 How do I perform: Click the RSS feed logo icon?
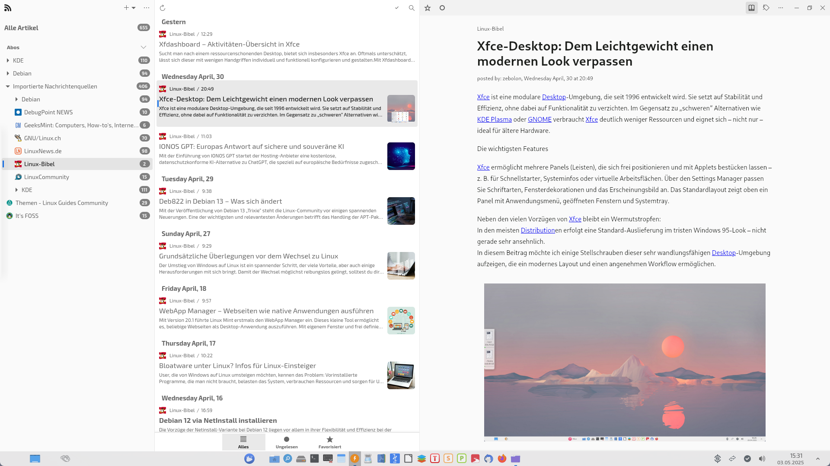8,8
